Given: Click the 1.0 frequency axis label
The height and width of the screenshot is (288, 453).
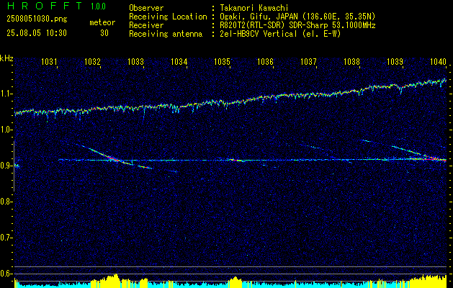Looking at the screenshot, I should point(4,130).
